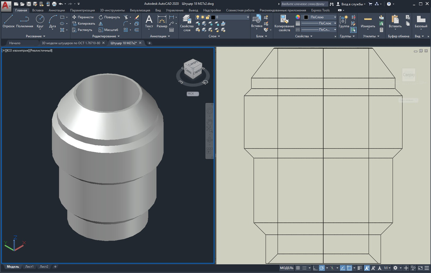Toggle ortho mode in status bar
431x273 pixels.
click(315, 268)
